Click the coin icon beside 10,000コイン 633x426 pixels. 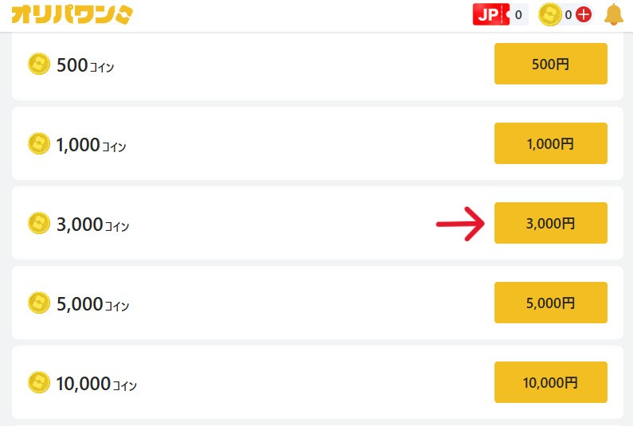pos(39,383)
